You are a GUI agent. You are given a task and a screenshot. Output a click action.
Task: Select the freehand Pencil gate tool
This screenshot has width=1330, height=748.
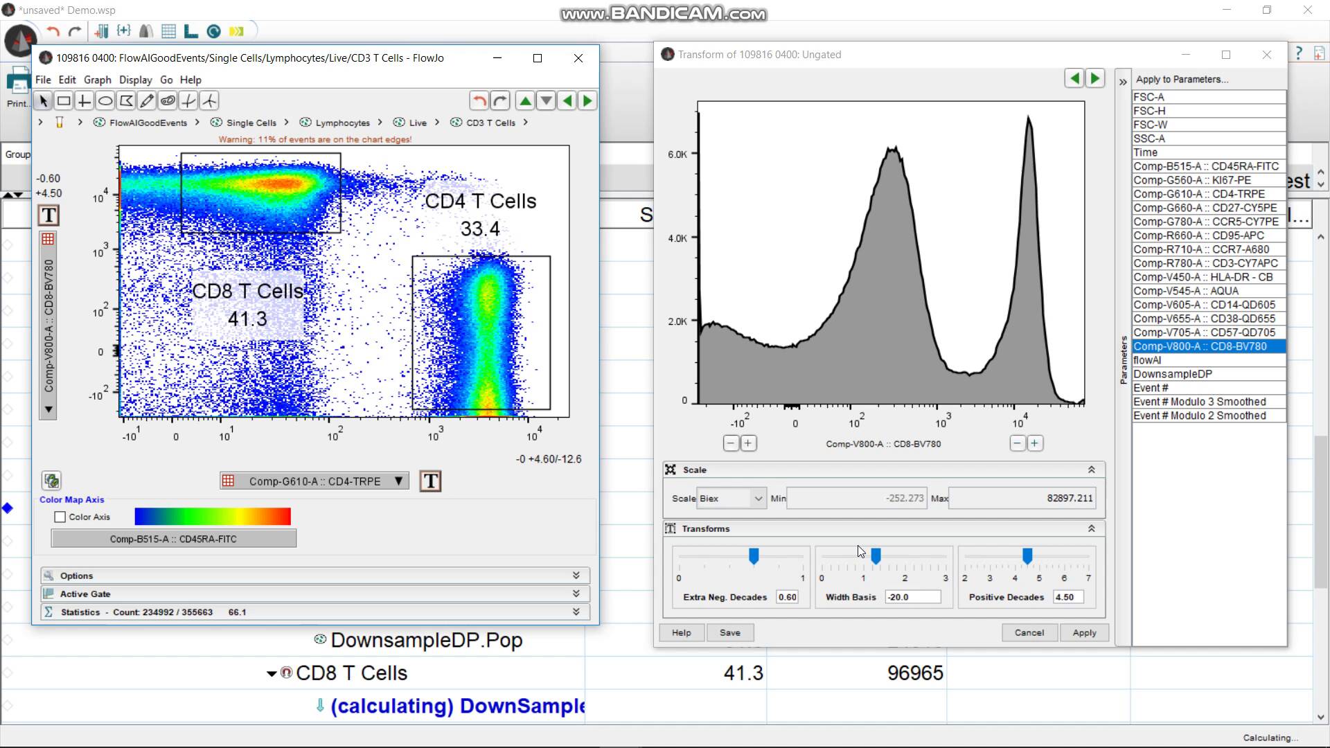click(146, 100)
